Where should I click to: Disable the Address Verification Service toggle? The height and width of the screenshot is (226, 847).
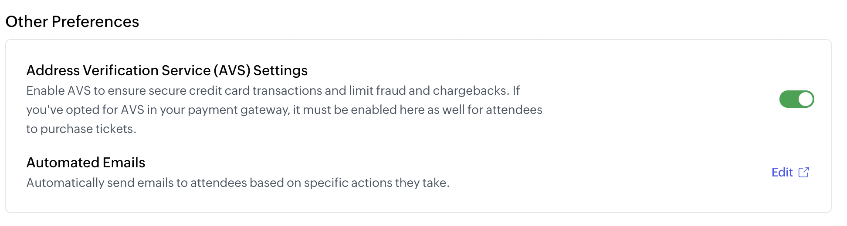pyautogui.click(x=796, y=99)
